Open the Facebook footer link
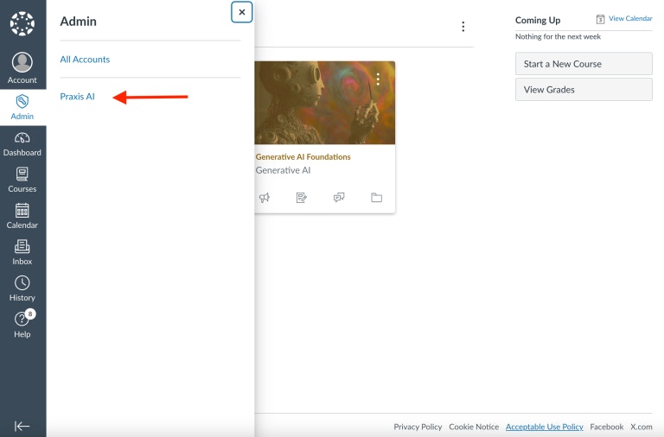 606,427
